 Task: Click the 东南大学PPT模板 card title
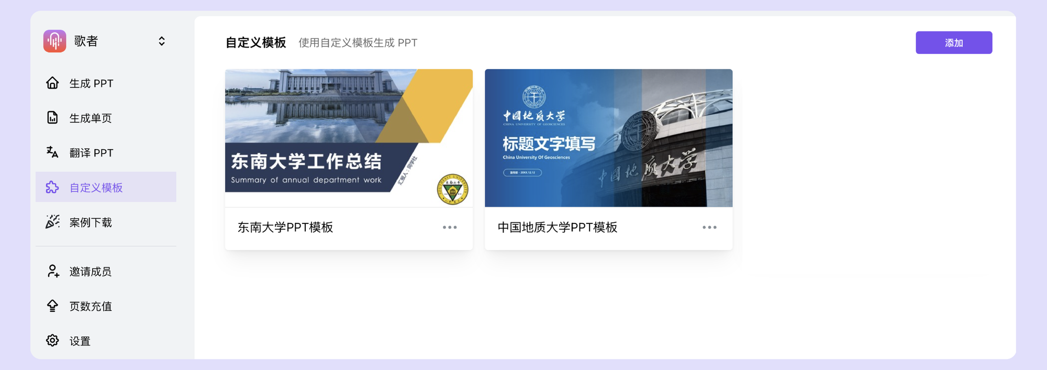[285, 228]
